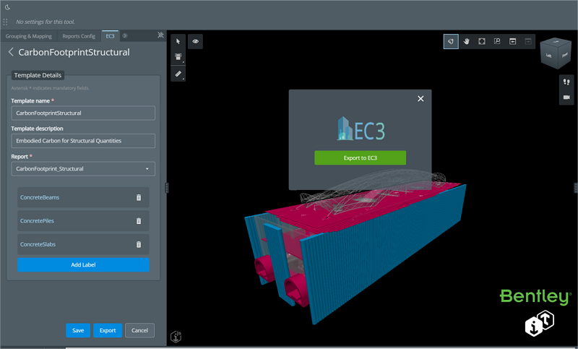Open the ConcreteSlabs label
This screenshot has width=578, height=349.
(38, 244)
